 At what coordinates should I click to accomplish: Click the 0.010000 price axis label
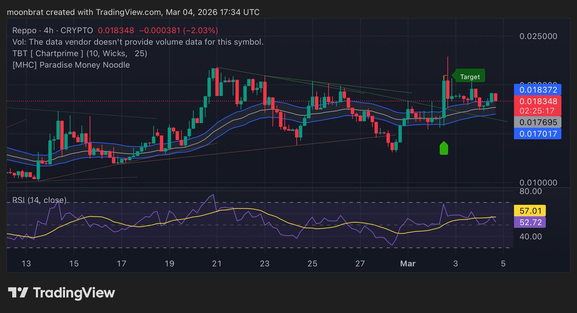[x=539, y=183]
